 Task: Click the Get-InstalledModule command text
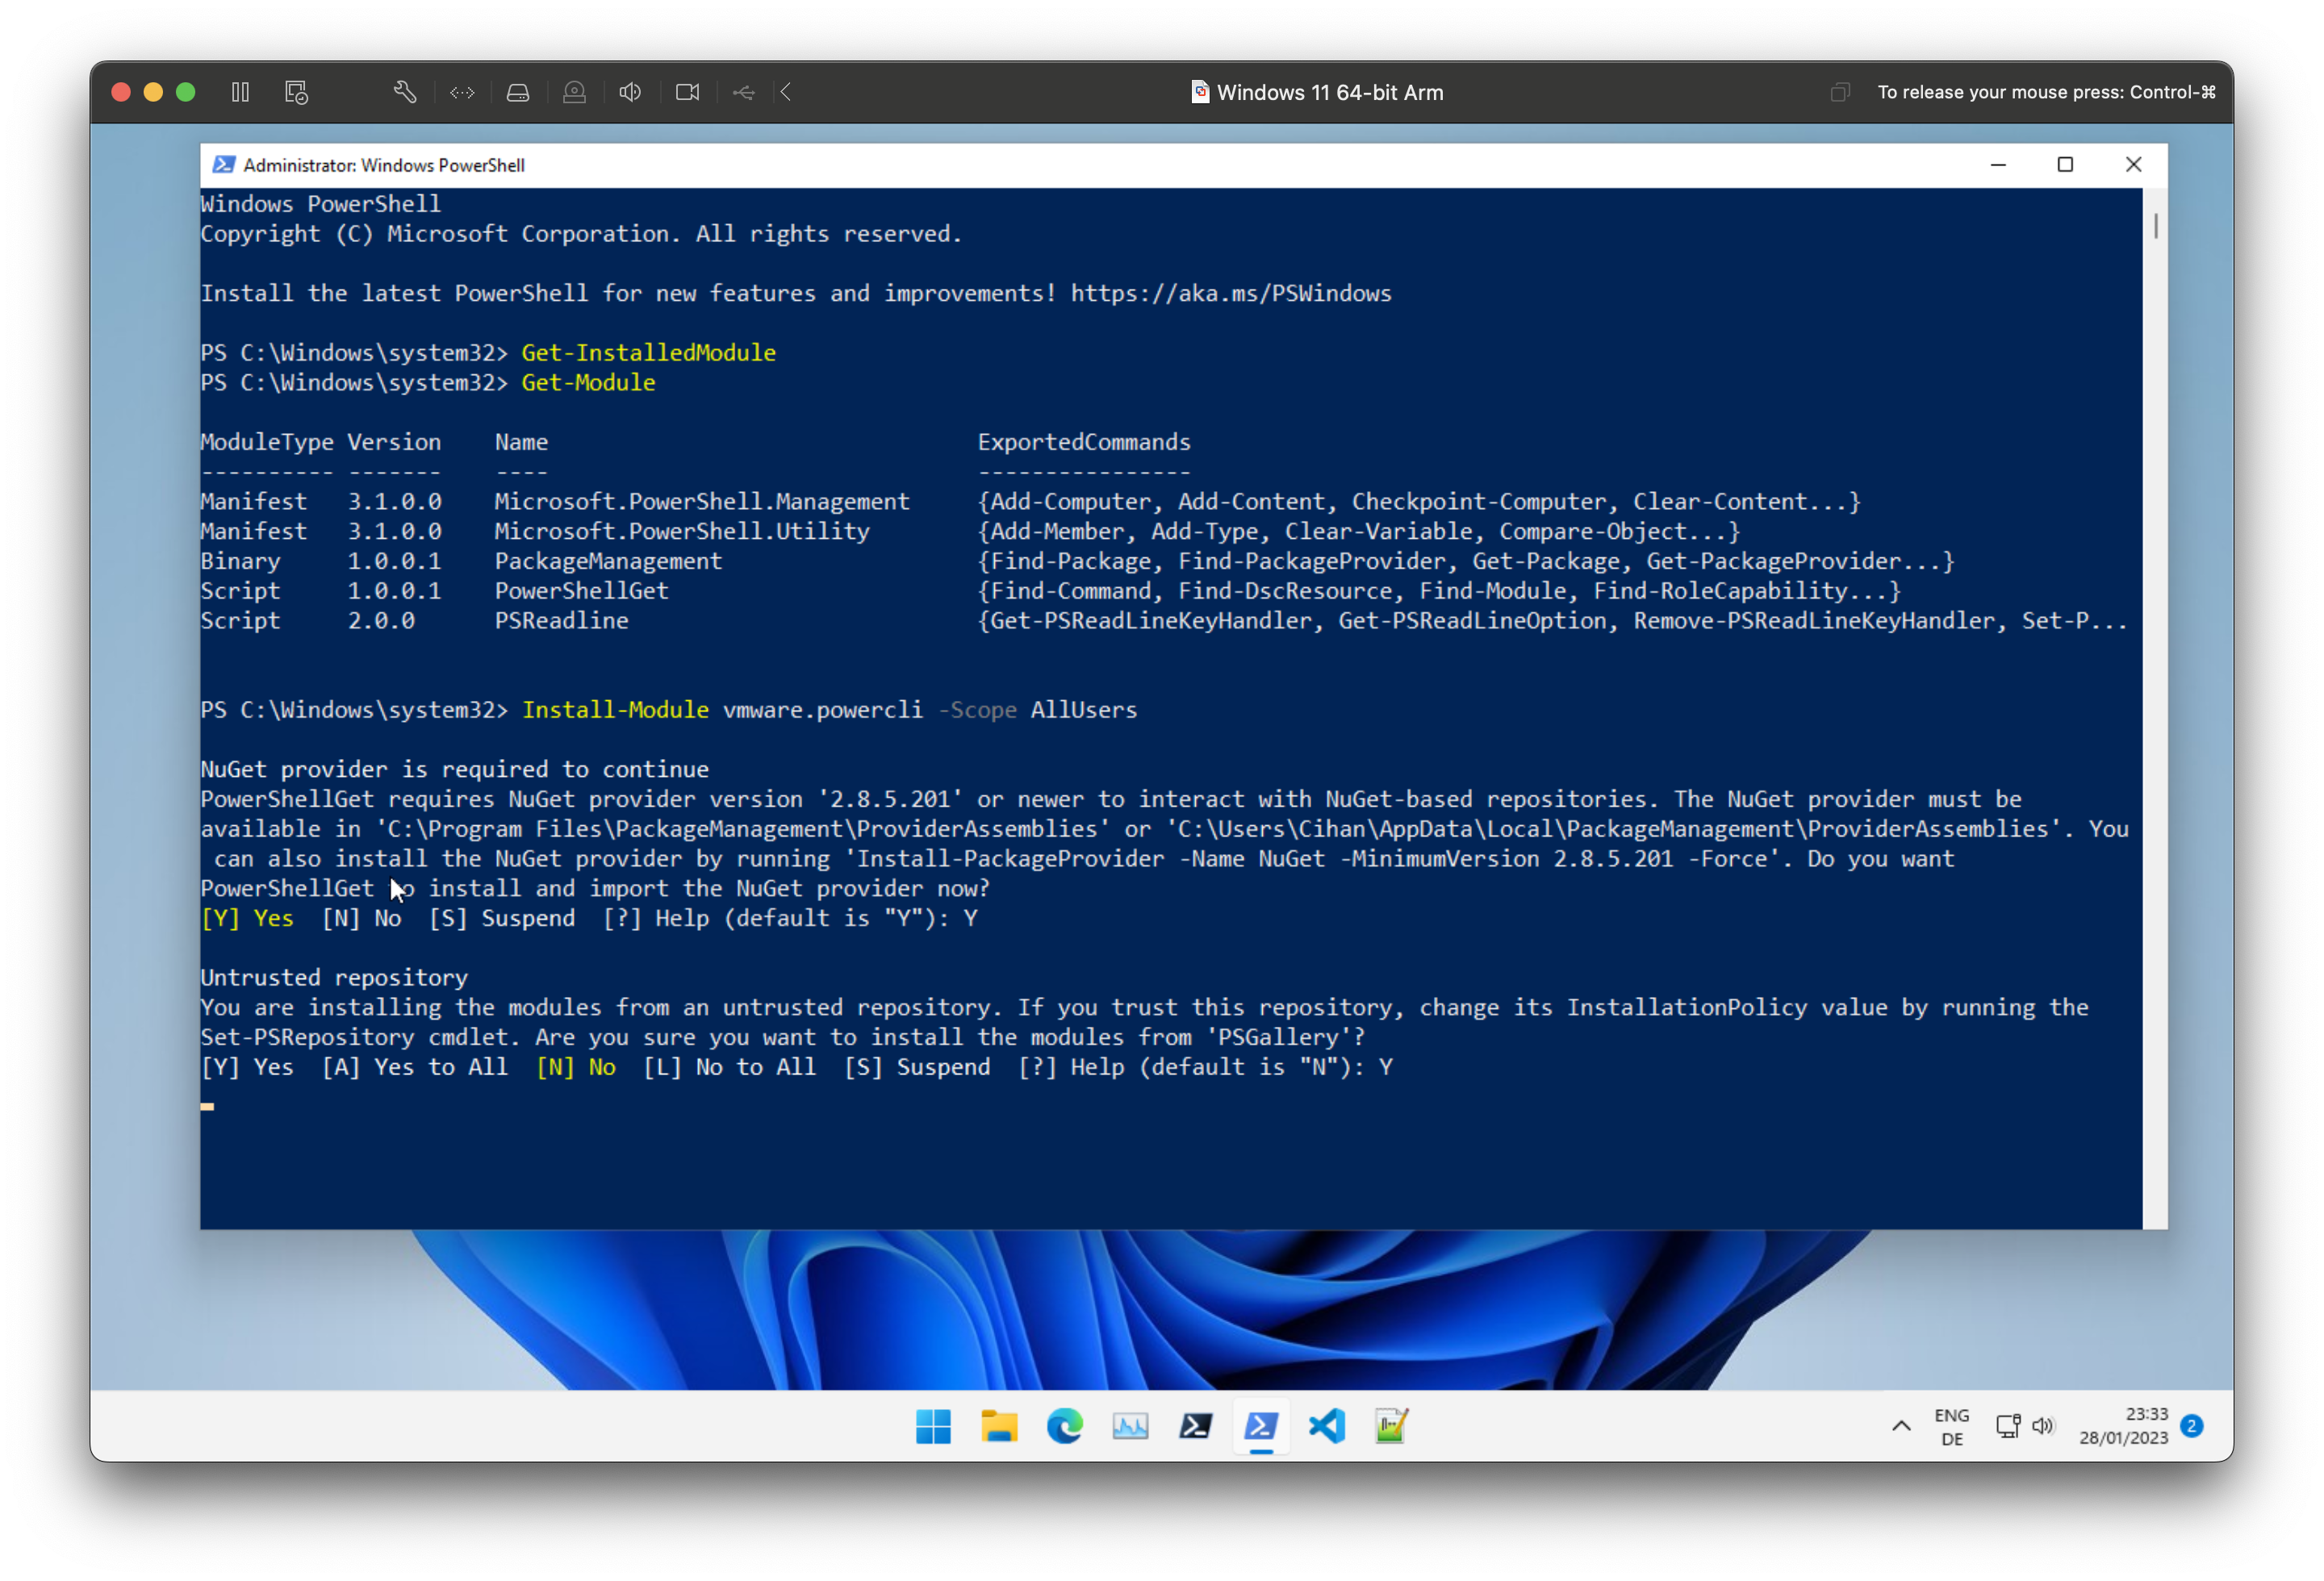(648, 354)
